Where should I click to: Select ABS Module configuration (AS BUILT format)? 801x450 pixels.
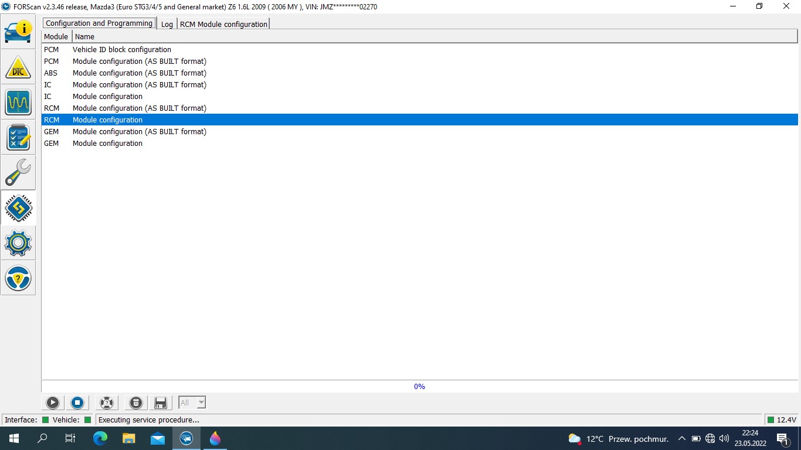point(139,73)
